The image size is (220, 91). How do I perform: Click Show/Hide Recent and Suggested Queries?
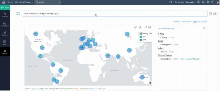pyautogui.click(x=190, y=22)
